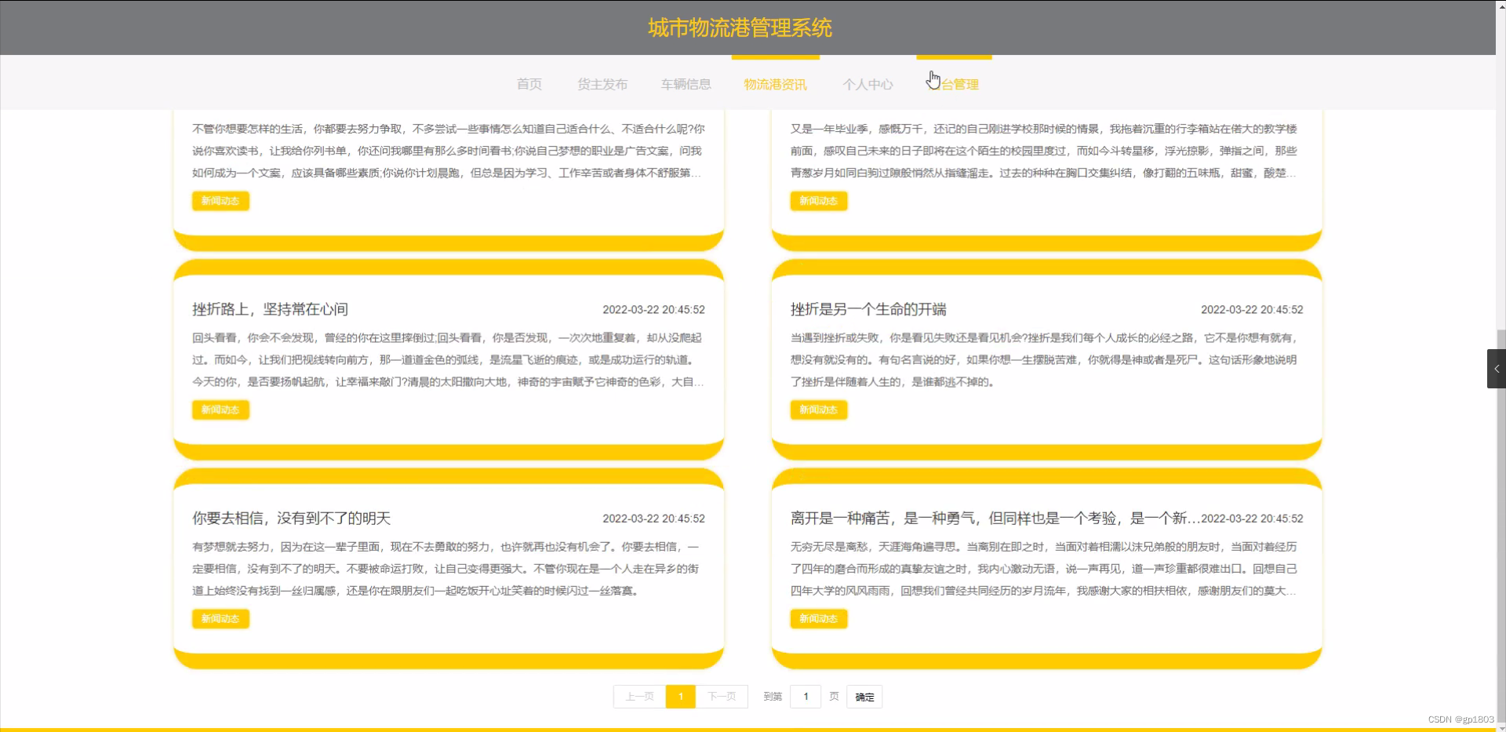Click the timestamp on 挫折是另一个生命的开端 article

click(x=1252, y=310)
